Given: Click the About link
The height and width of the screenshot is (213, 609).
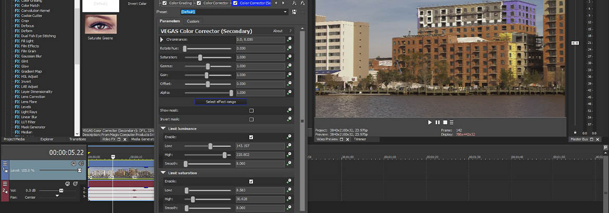Looking at the screenshot, I should [x=278, y=31].
